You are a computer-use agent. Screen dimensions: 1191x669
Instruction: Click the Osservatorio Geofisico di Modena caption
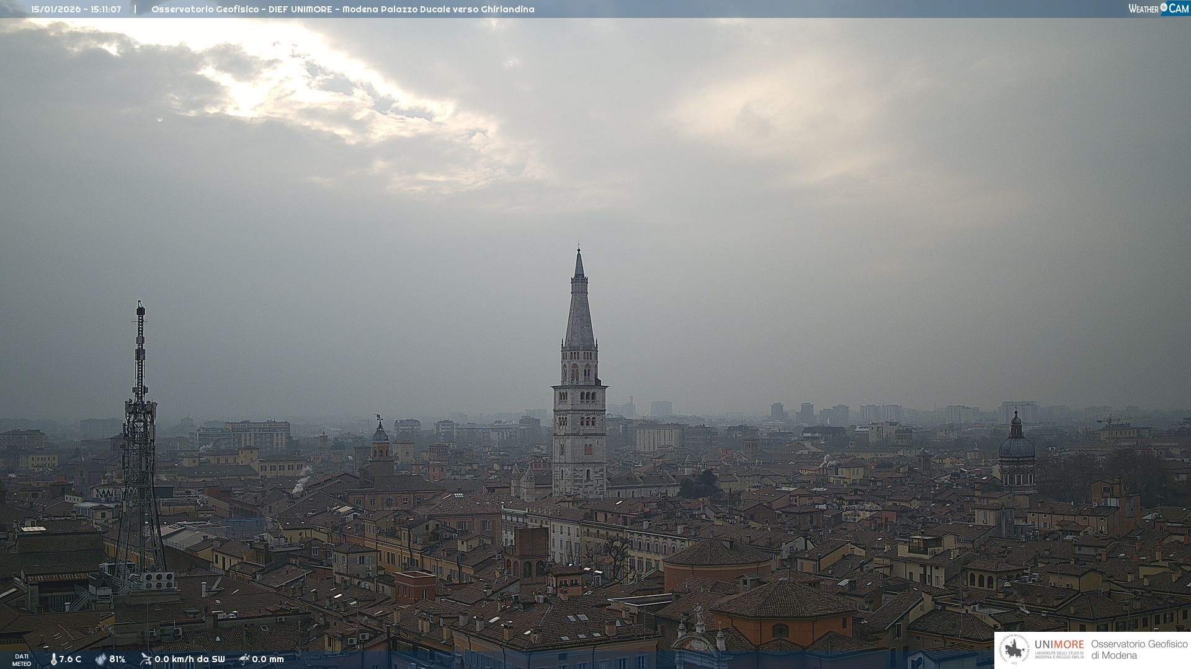1139,649
